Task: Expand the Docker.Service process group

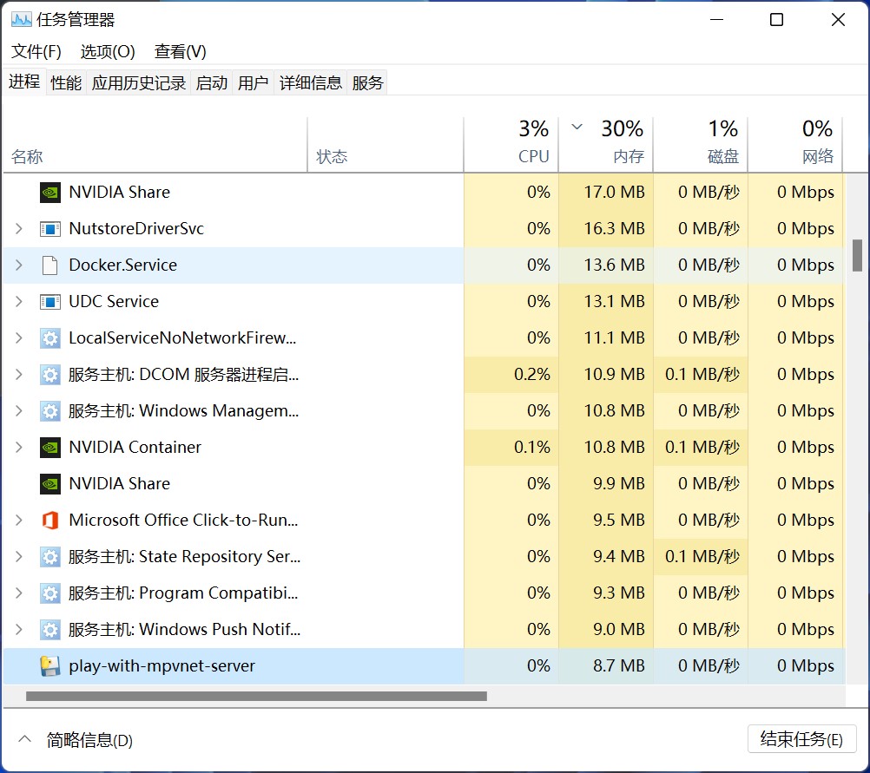Action: [19, 265]
